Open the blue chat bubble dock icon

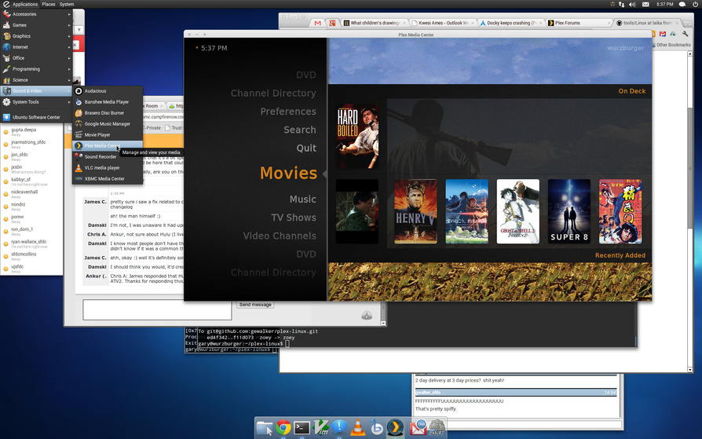pyautogui.click(x=339, y=427)
